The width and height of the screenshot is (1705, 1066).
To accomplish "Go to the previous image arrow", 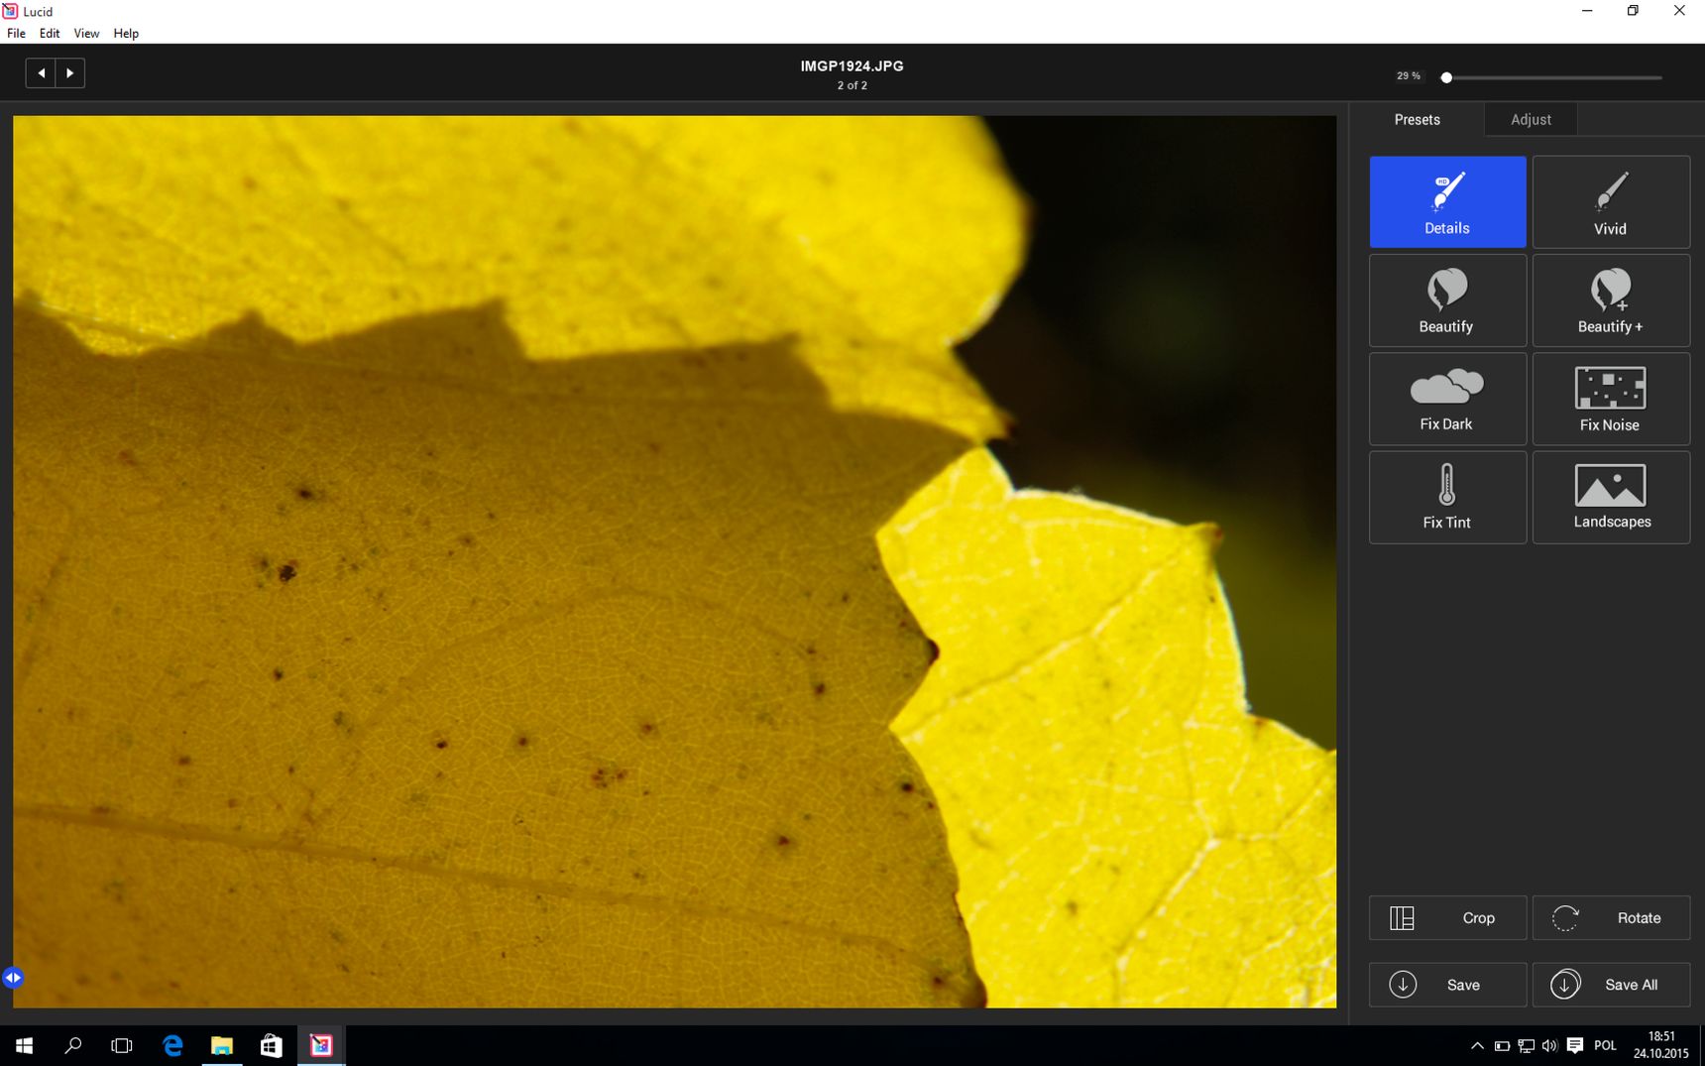I will [41, 72].
